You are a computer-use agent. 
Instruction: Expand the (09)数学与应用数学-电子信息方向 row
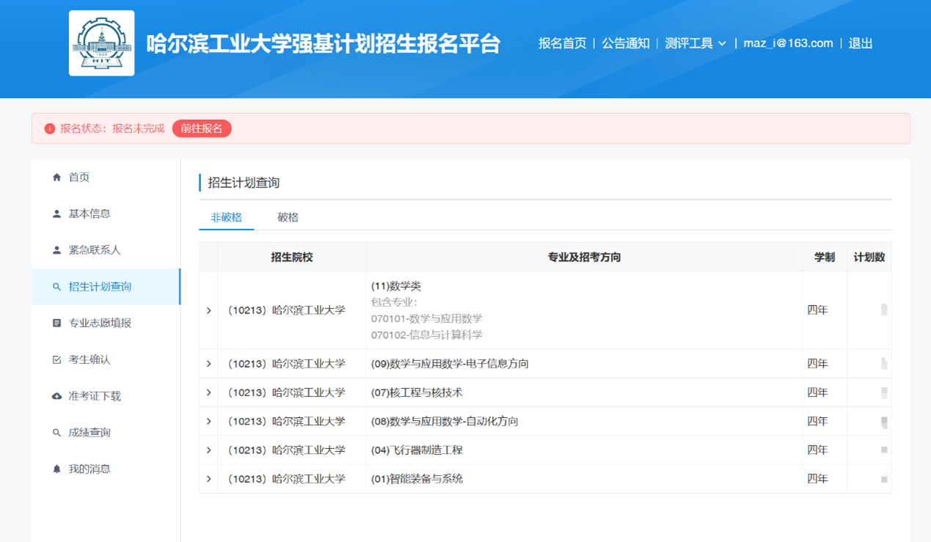(x=208, y=364)
